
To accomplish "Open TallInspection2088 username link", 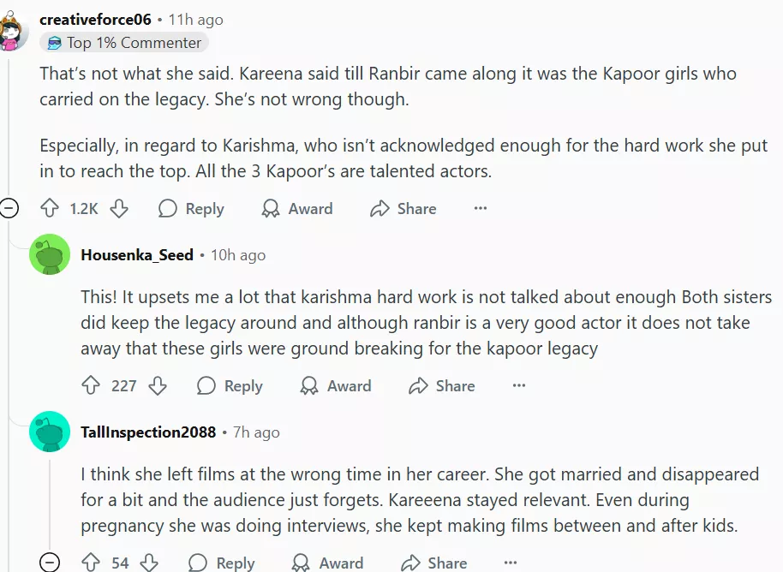I will pos(148,432).
